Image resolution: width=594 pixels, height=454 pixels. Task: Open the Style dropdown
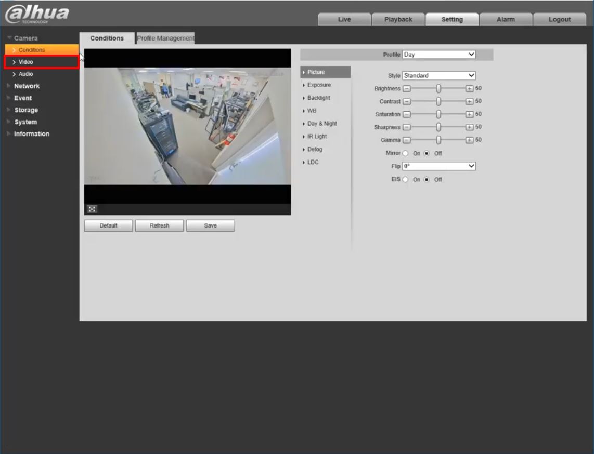pyautogui.click(x=438, y=75)
